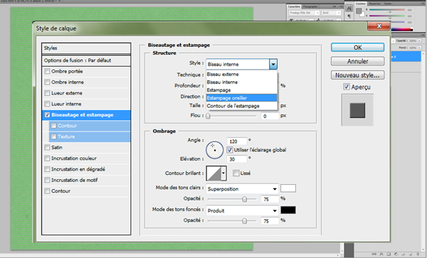Open the layer Opacité dropdown arrow
The width and height of the screenshot is (427, 258).
coord(419,41)
